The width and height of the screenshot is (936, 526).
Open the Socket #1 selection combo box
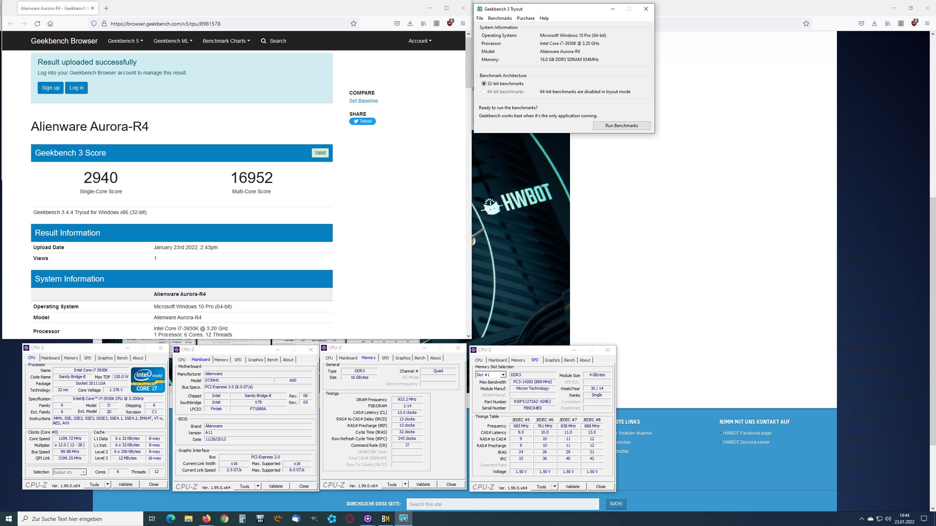pyautogui.click(x=69, y=472)
